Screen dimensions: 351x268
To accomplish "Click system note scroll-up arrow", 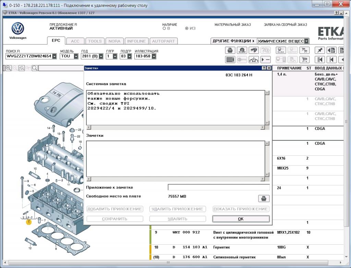I will coord(267,93).
